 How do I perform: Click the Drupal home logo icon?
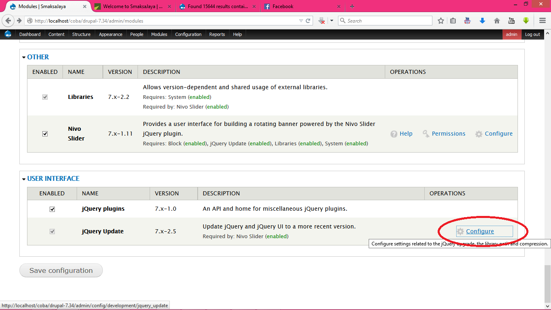[8, 34]
